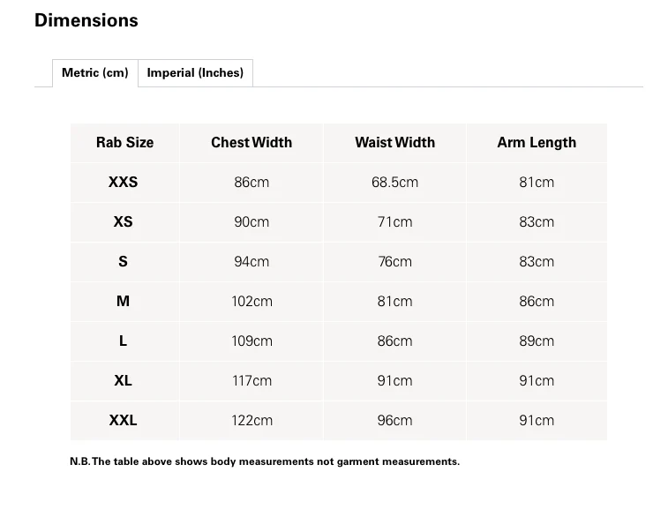Click the XXL size row label
653x517 pixels.
(x=124, y=420)
